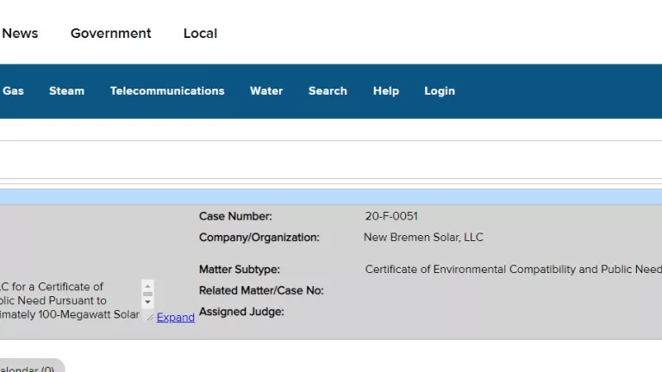Click case number value 20-F-0051
The height and width of the screenshot is (372, 662).
point(391,216)
